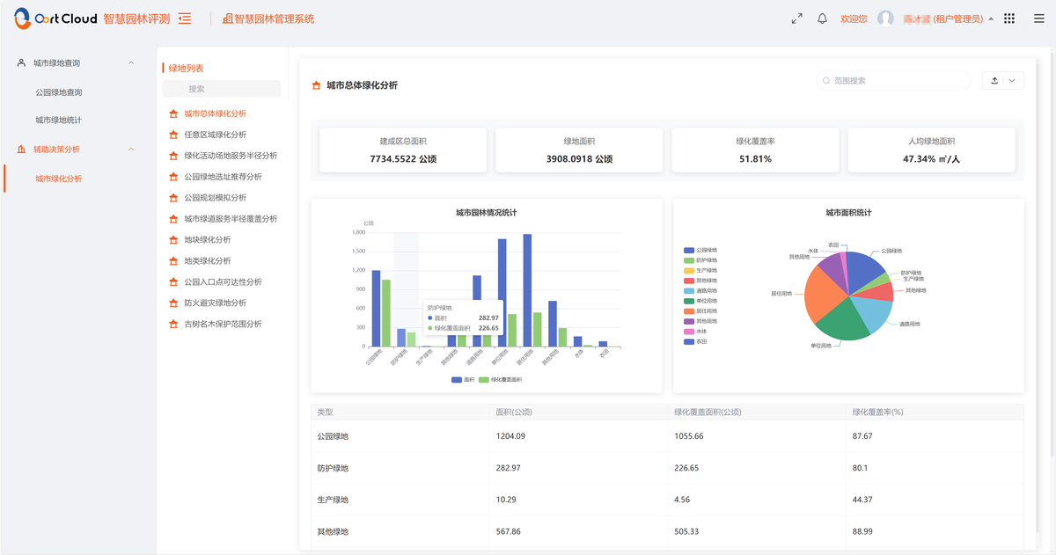This screenshot has height=555, width=1056.
Task: Click the building icon beside 智慧园林管理系统
Action: (228, 18)
